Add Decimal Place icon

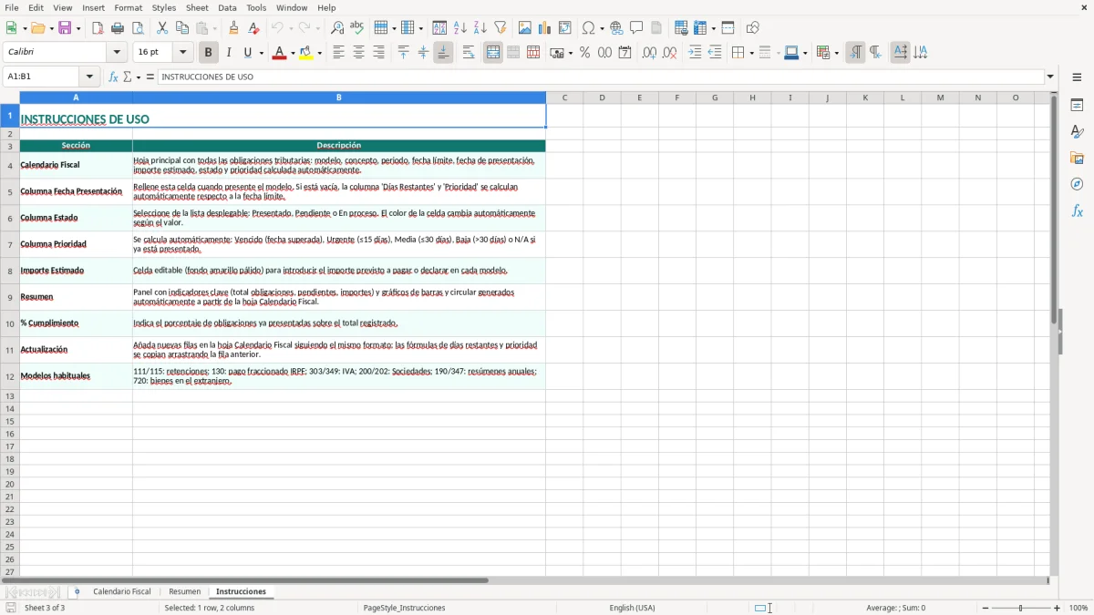[649, 53]
